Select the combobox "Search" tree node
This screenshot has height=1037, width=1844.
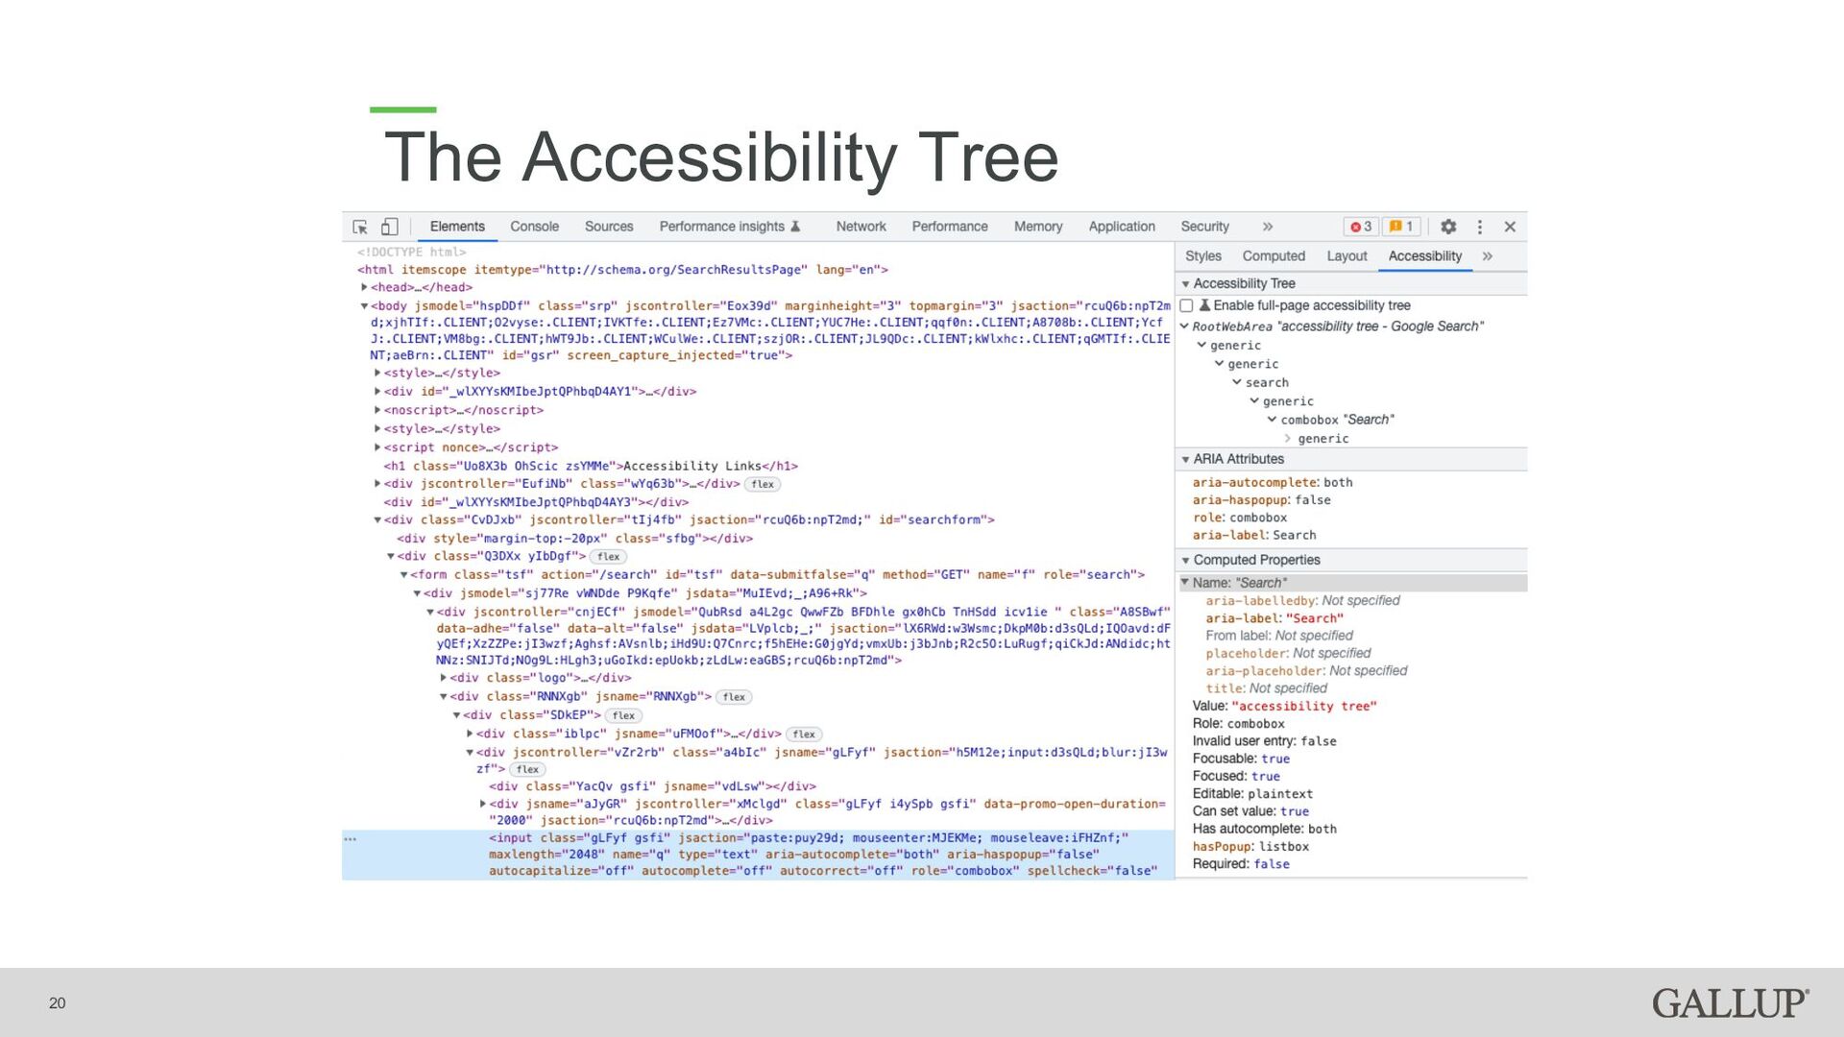(x=1337, y=420)
